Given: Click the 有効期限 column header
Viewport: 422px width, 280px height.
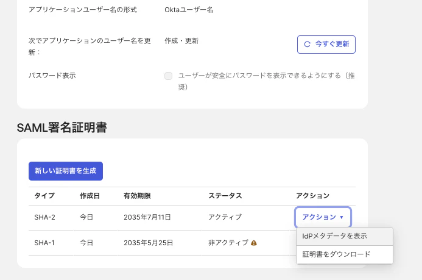Looking at the screenshot, I should click(x=137, y=196).
